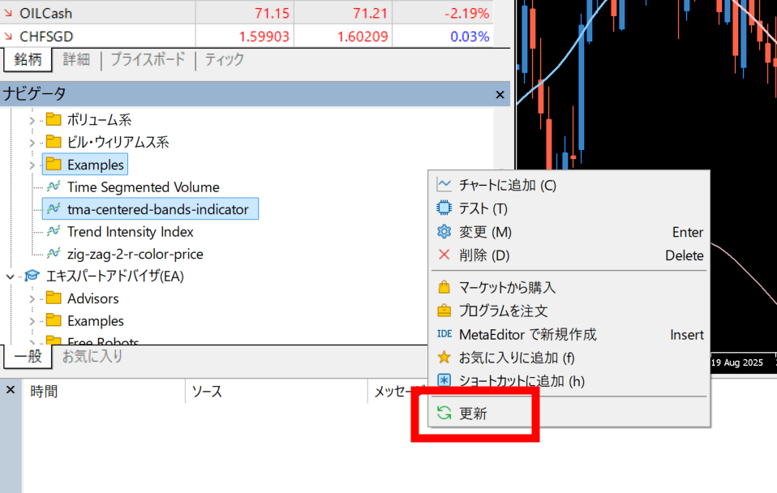Open the 詳細 tab

point(76,60)
